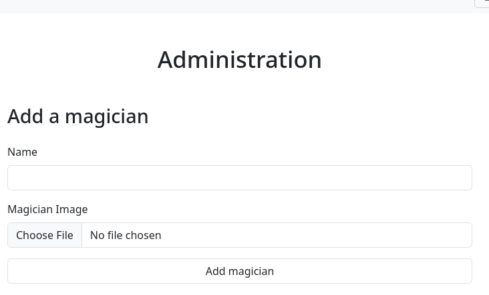Submit the form with Add magician

(x=239, y=271)
